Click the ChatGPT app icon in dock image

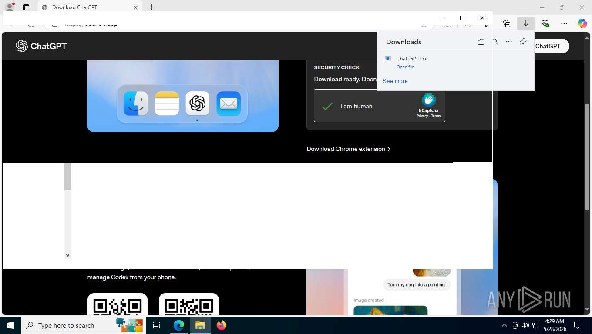coord(198,104)
